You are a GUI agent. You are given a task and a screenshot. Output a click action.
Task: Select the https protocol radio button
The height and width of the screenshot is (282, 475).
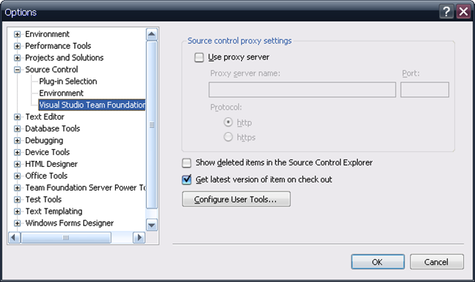[x=228, y=137]
